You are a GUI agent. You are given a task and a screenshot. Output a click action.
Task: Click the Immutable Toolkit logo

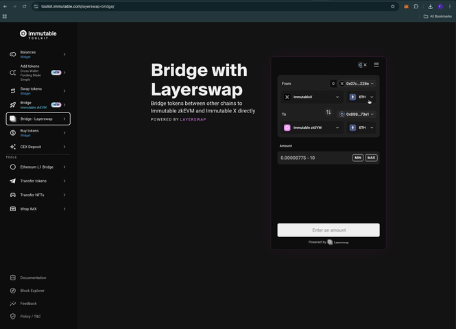tap(38, 35)
